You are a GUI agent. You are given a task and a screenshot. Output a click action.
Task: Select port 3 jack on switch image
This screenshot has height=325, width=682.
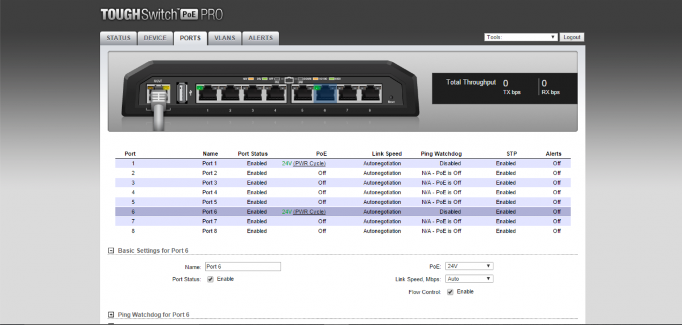click(x=253, y=93)
